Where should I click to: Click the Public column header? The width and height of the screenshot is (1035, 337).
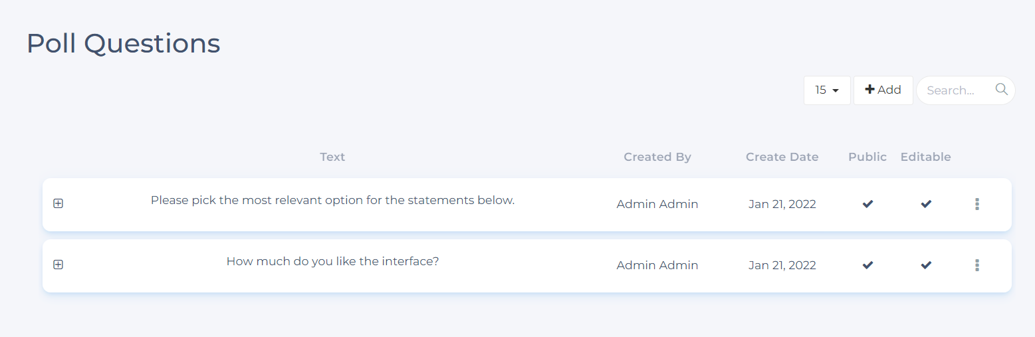(867, 157)
